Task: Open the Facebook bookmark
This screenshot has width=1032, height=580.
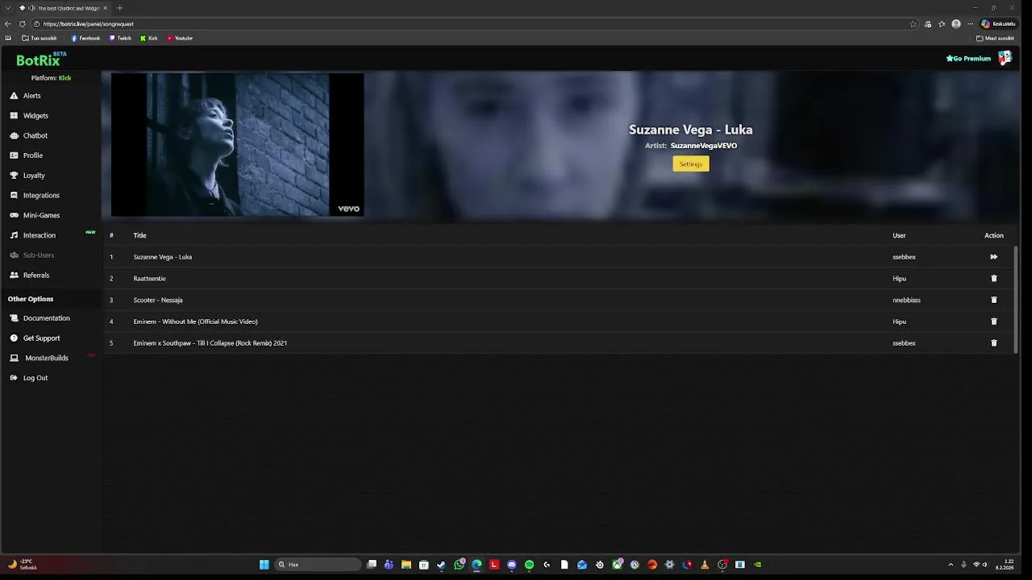Action: pos(85,38)
